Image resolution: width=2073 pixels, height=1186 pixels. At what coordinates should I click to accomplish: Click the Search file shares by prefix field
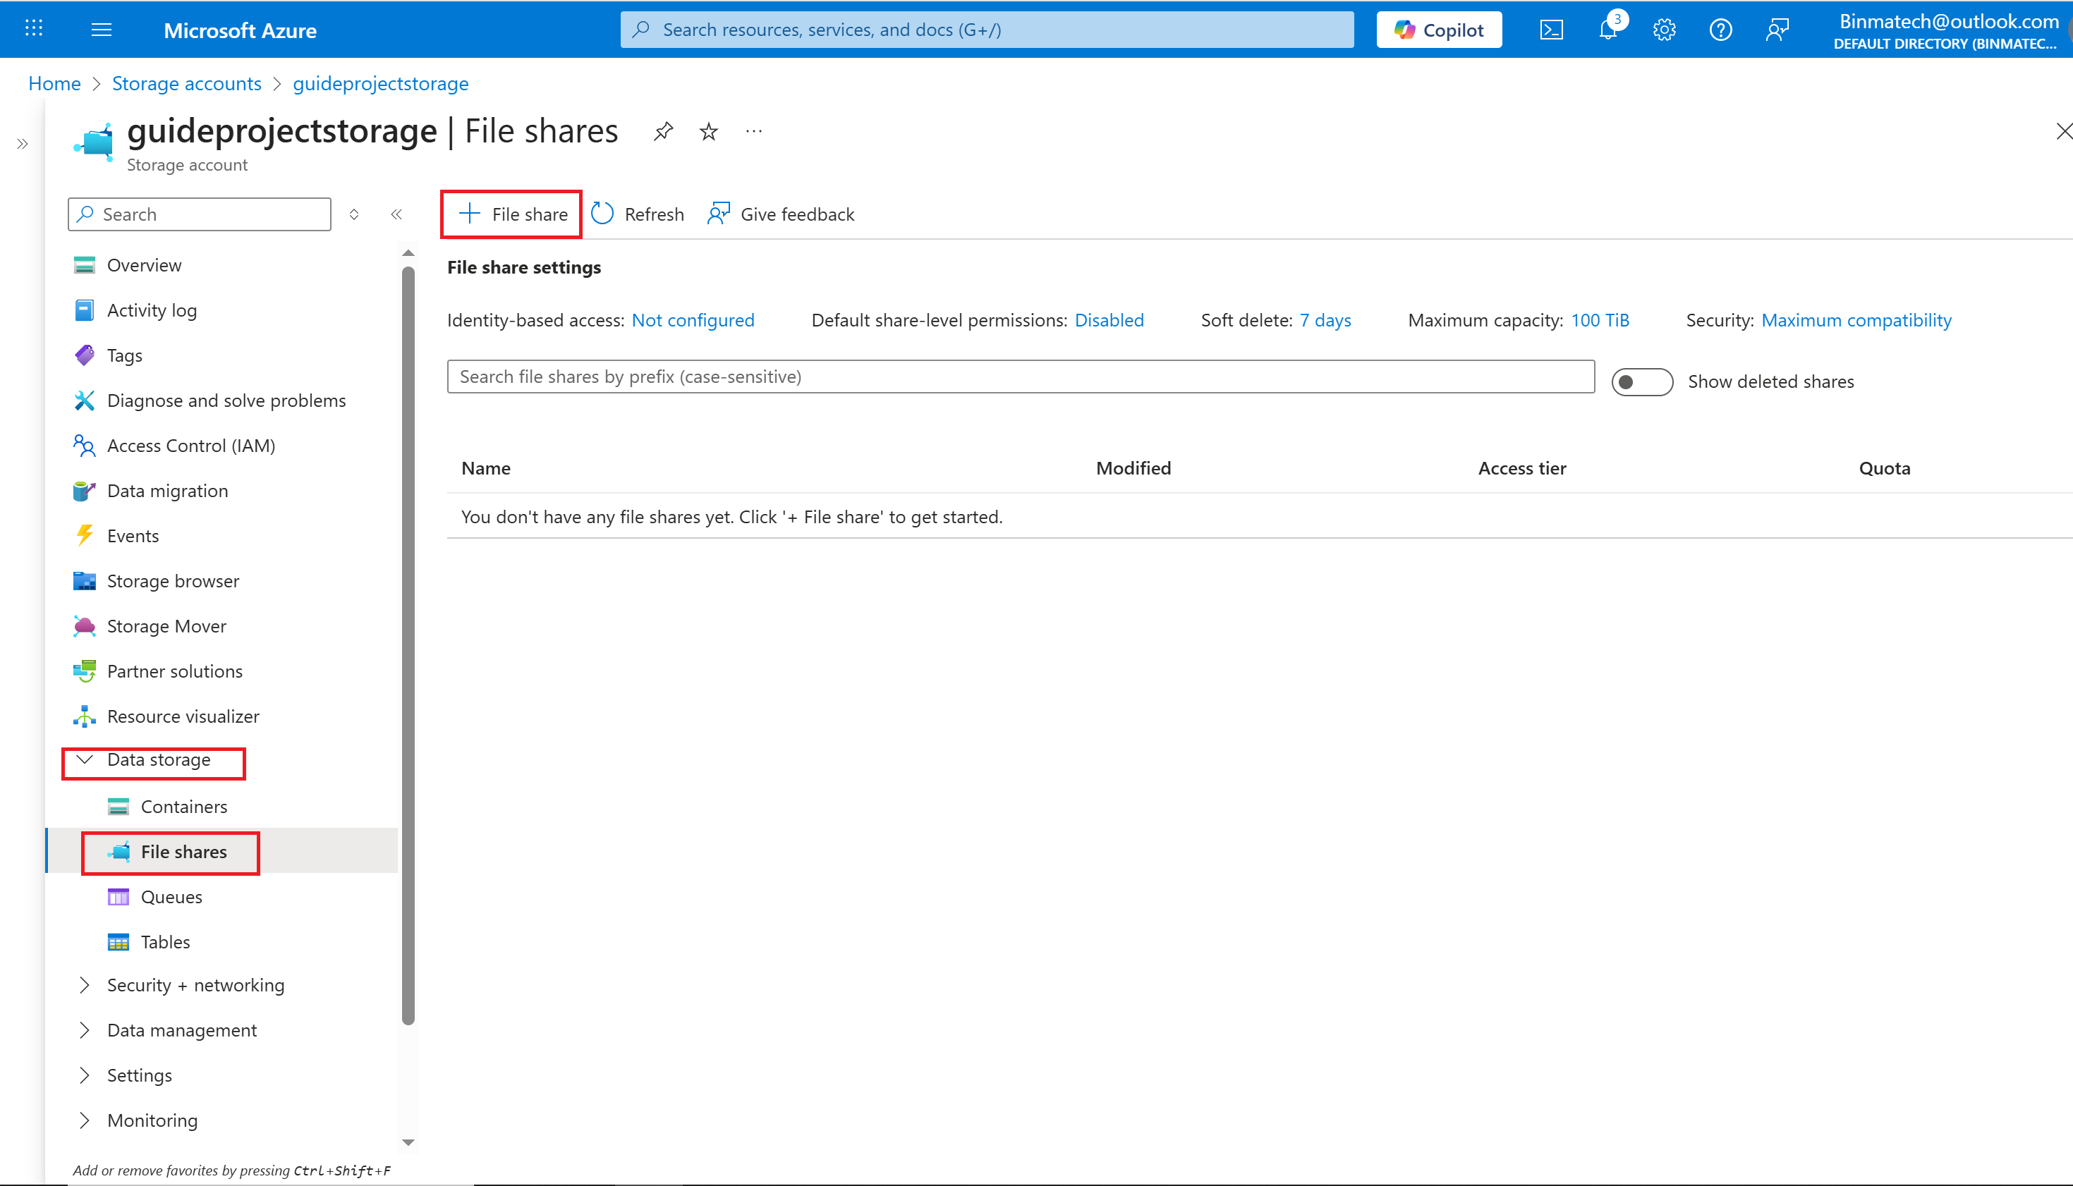pos(1020,377)
